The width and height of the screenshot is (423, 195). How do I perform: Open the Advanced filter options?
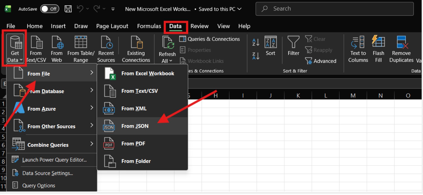(321, 61)
